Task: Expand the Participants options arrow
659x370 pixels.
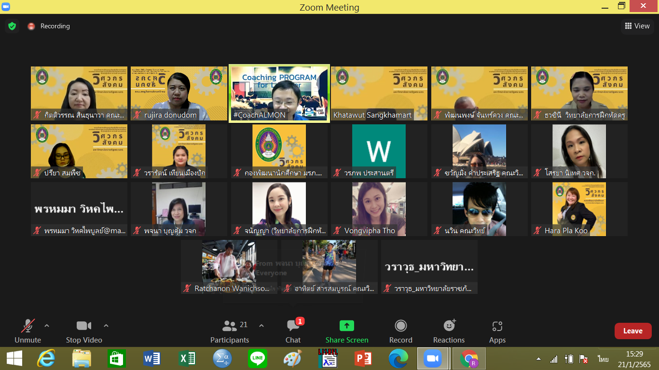Action: [261, 326]
